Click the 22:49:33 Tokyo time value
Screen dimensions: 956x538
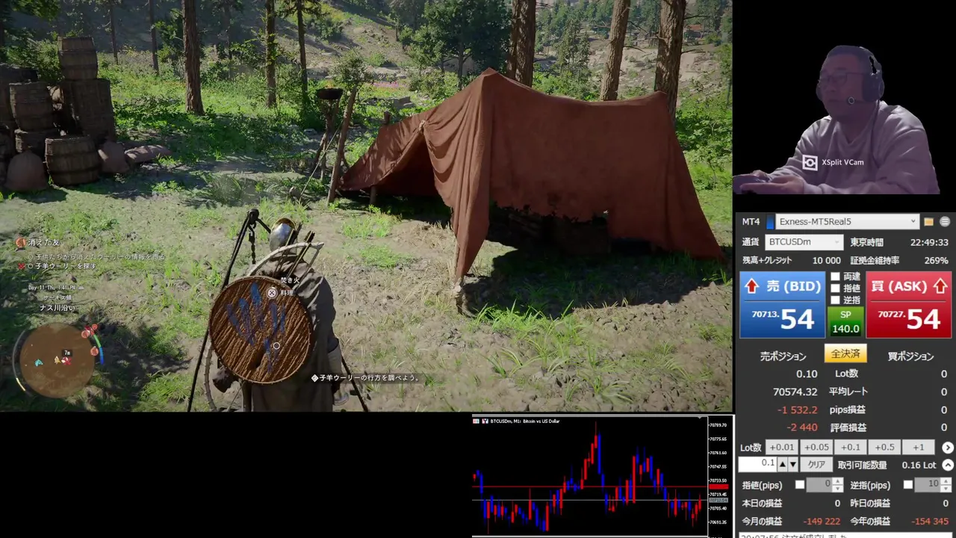(929, 242)
